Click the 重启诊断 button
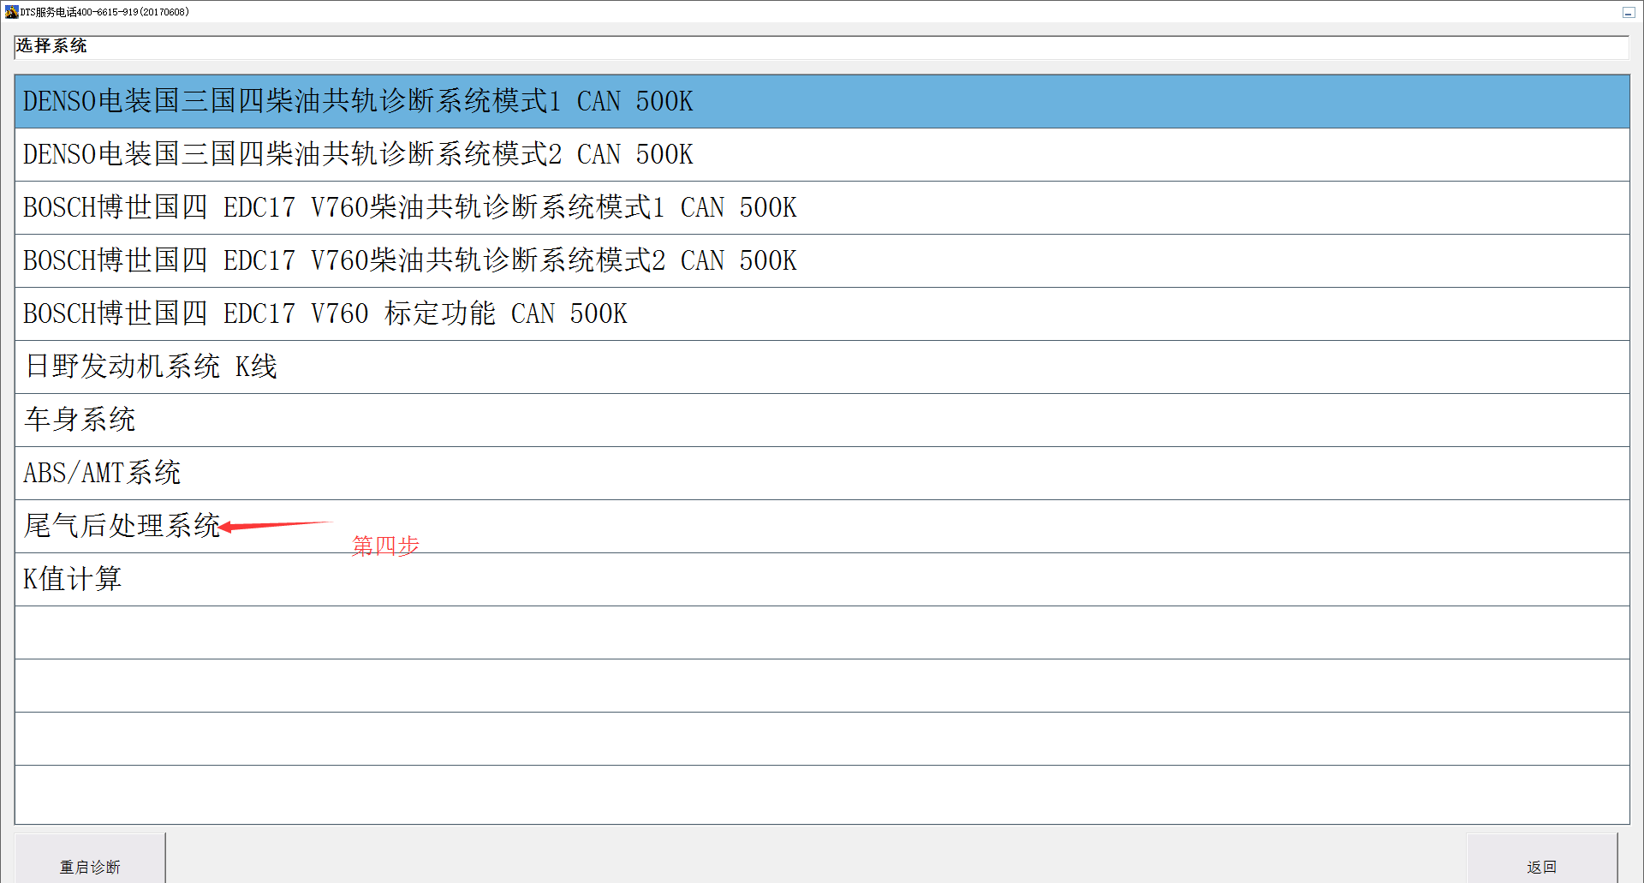This screenshot has height=883, width=1644. (90, 859)
